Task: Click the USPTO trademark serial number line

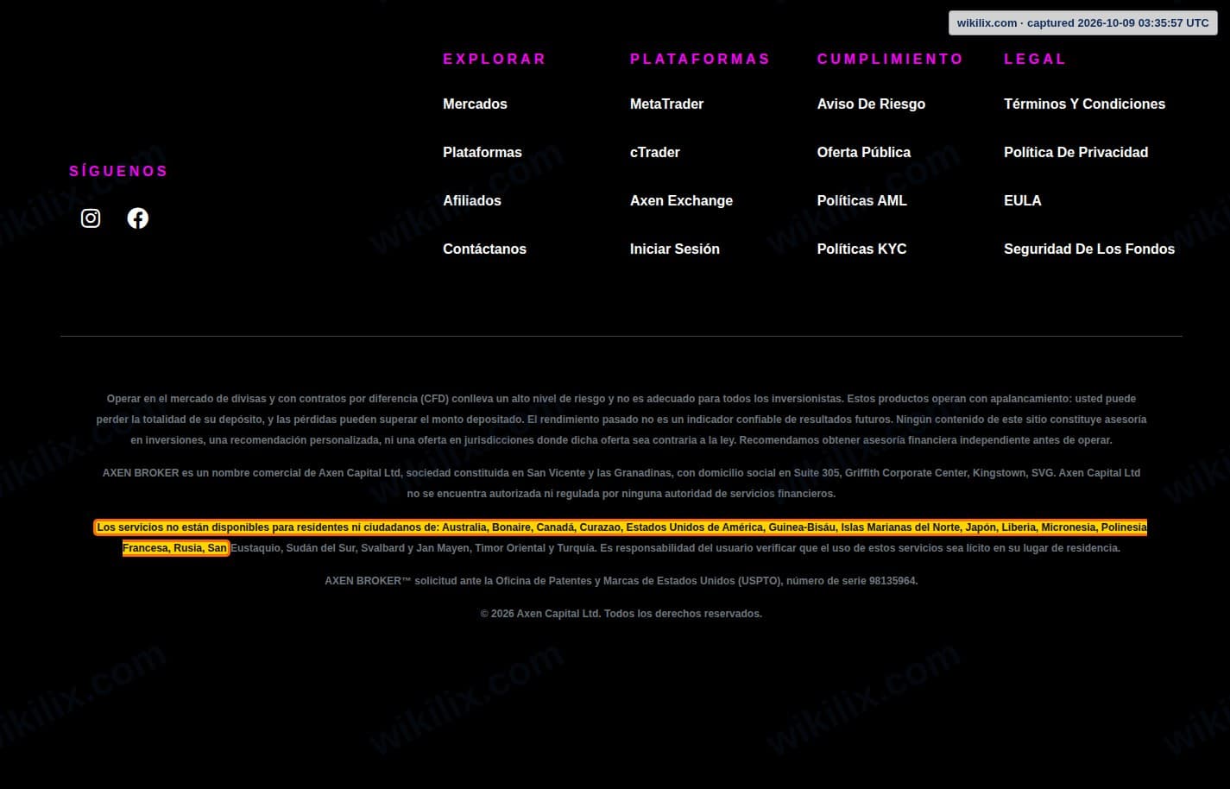Action: point(621,581)
